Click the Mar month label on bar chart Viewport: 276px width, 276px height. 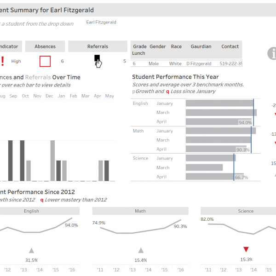[x=86, y=96]
